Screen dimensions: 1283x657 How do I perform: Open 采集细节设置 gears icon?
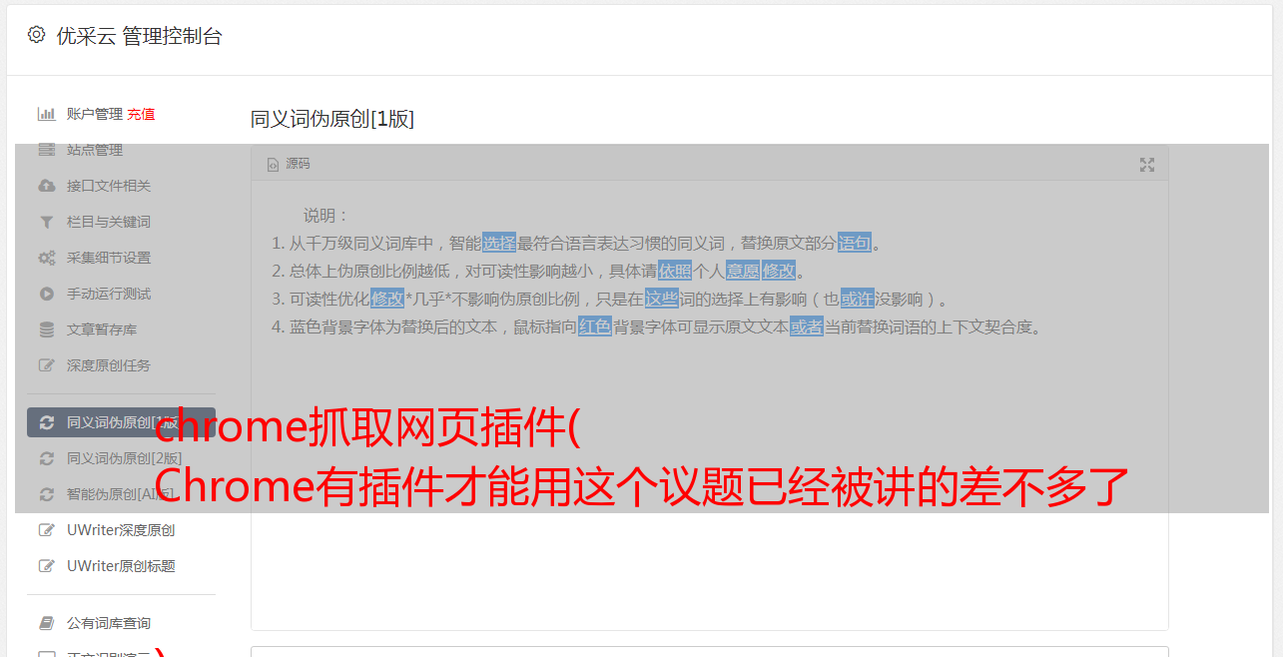point(46,258)
